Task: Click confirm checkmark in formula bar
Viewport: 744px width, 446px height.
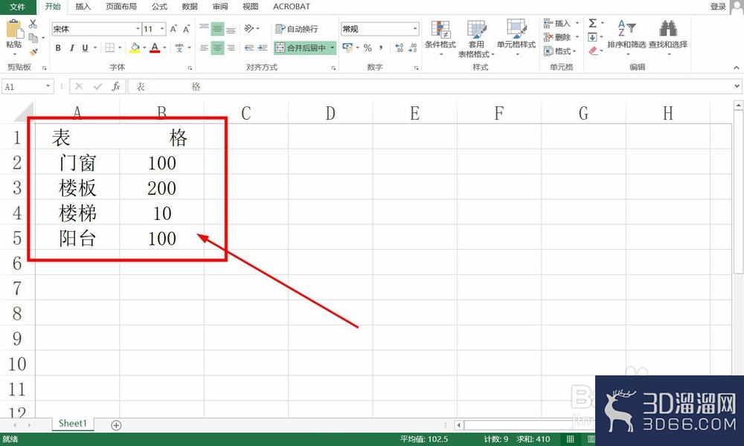Action: [97, 87]
